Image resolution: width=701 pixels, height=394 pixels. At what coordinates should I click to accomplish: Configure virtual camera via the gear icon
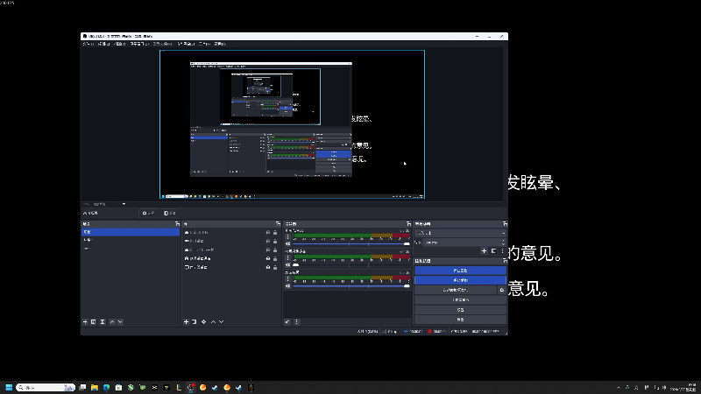[501, 290]
